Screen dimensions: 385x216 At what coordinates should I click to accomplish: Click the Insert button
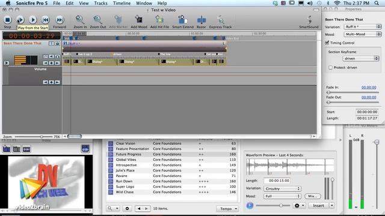coord(318,205)
